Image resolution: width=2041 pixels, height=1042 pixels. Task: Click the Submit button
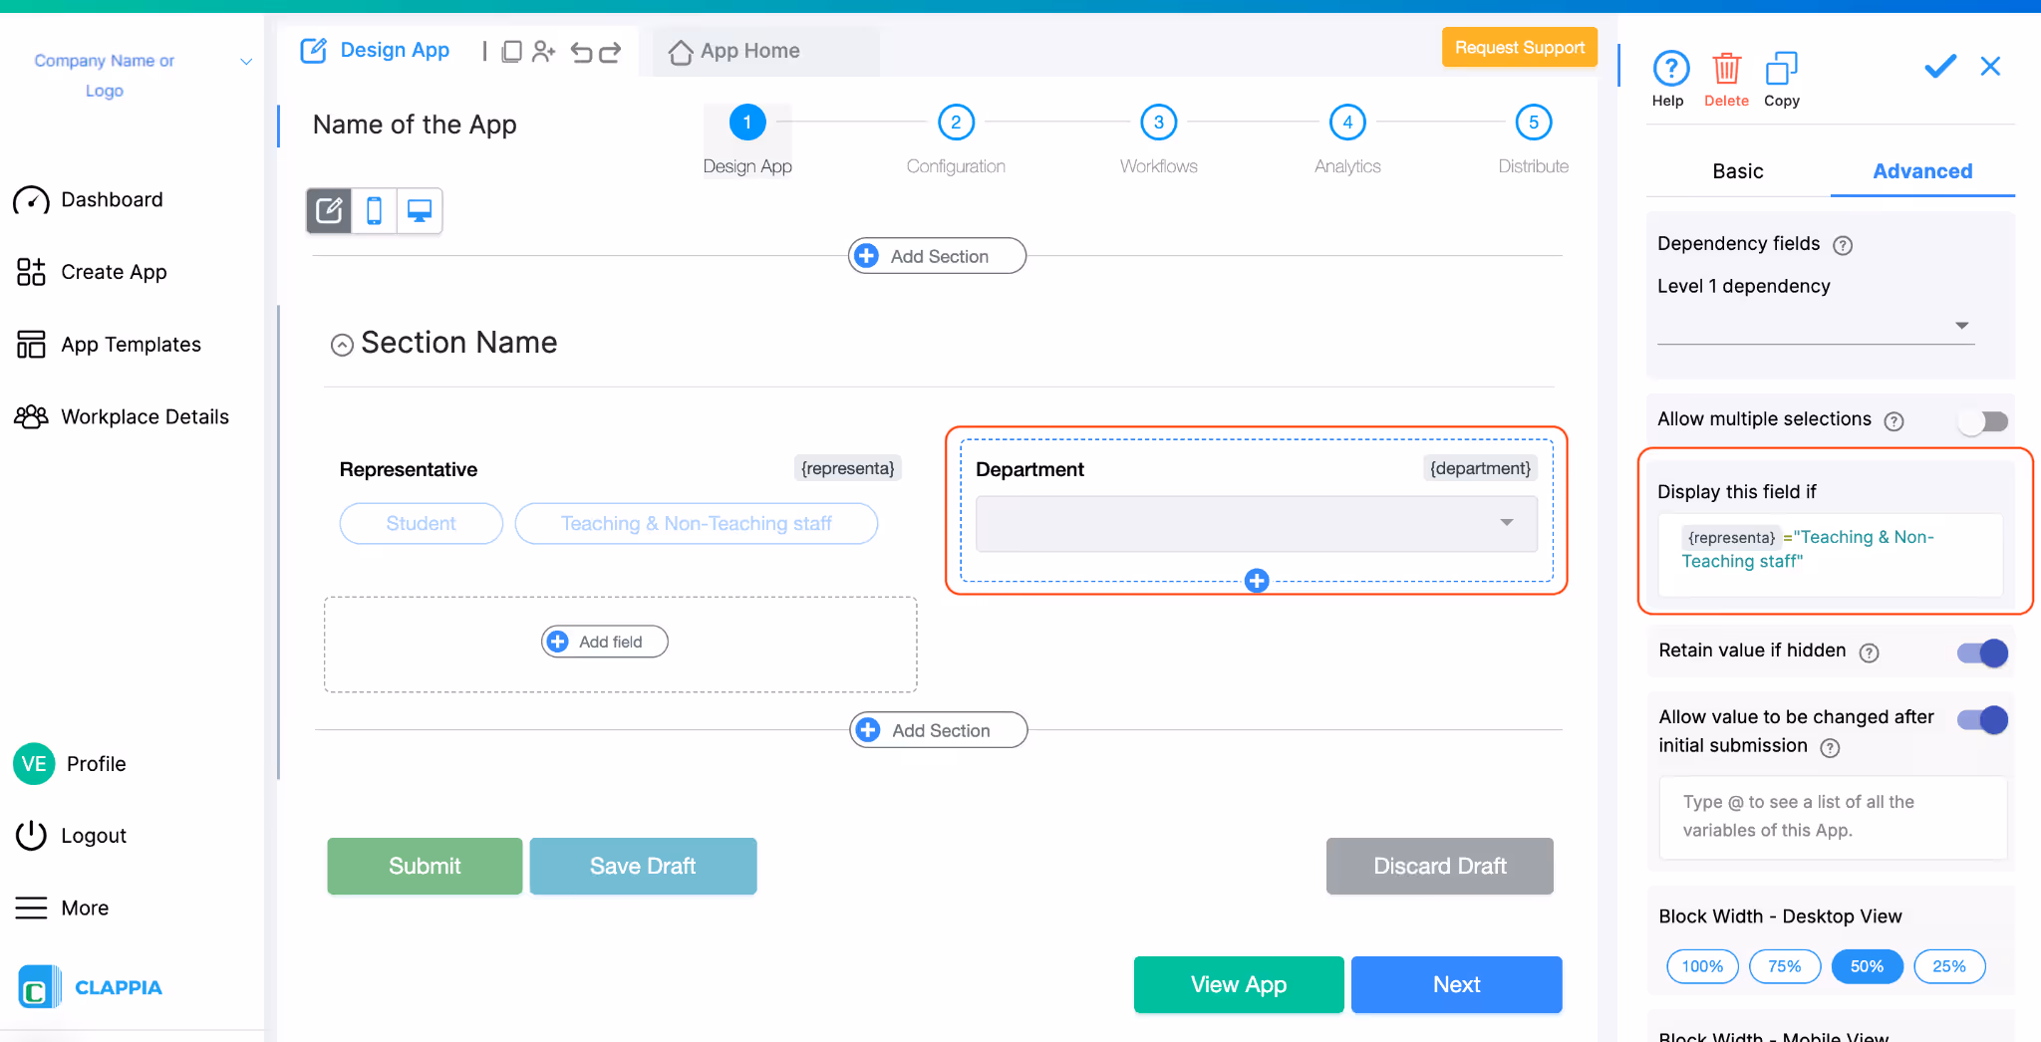(x=425, y=866)
